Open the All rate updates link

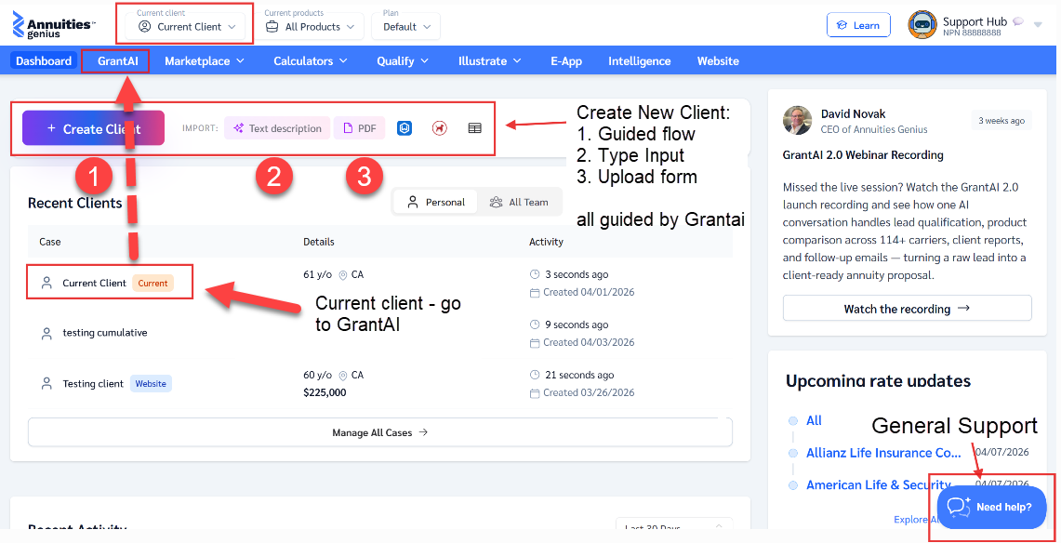click(x=814, y=420)
